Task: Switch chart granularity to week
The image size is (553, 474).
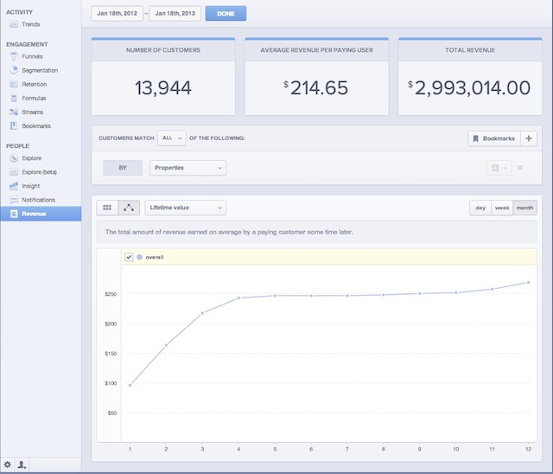Action: 501,208
